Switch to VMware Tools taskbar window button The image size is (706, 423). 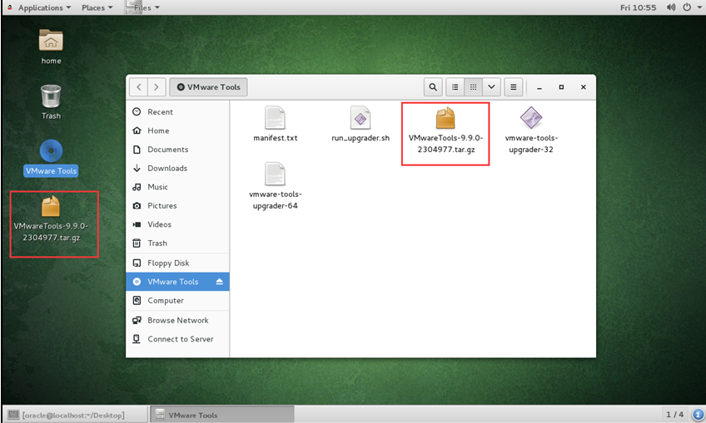point(222,415)
